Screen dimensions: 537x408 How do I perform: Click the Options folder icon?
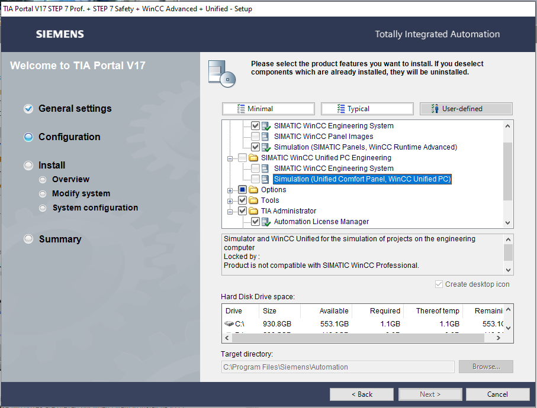[253, 190]
